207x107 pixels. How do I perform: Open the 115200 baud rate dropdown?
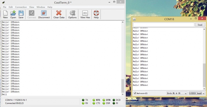click(197, 93)
